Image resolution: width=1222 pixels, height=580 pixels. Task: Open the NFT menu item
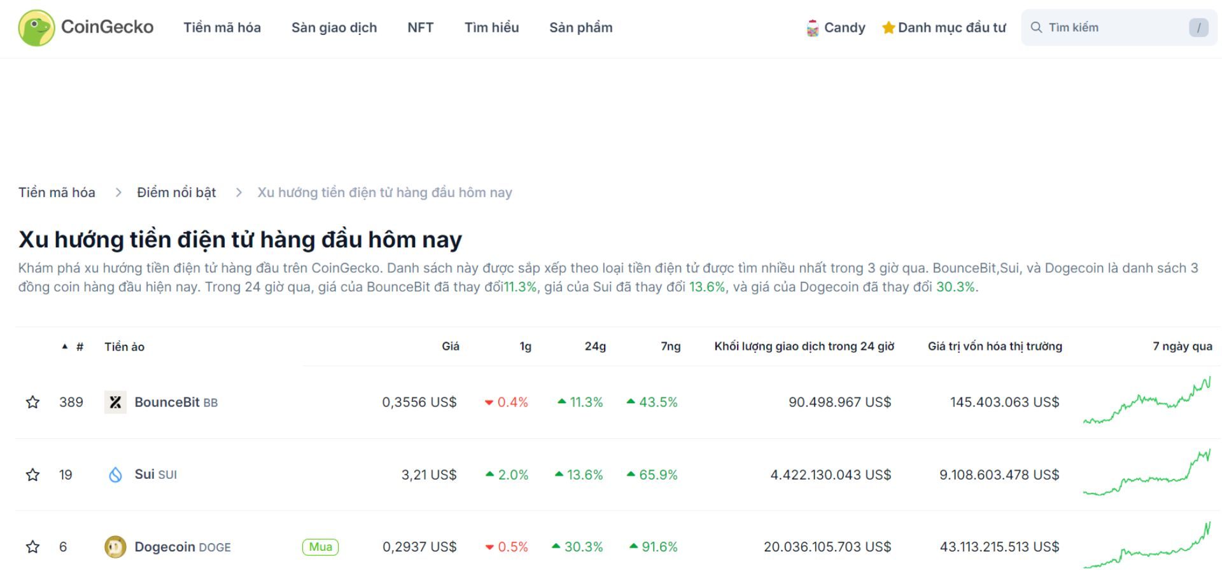point(420,27)
